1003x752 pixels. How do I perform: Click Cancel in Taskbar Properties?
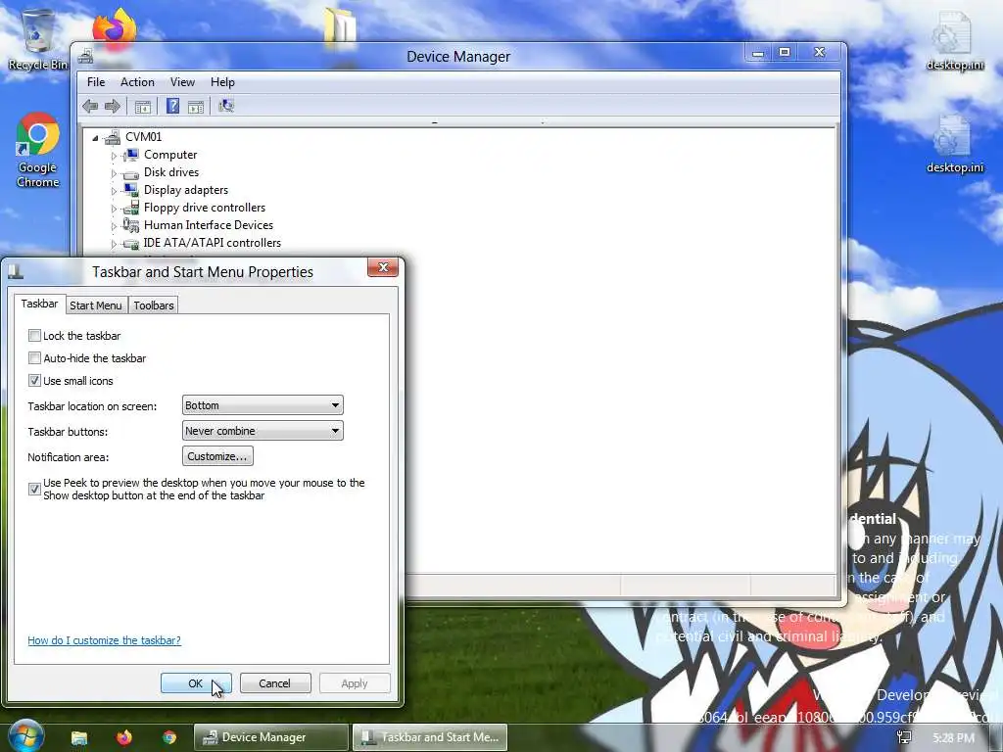coord(275,682)
